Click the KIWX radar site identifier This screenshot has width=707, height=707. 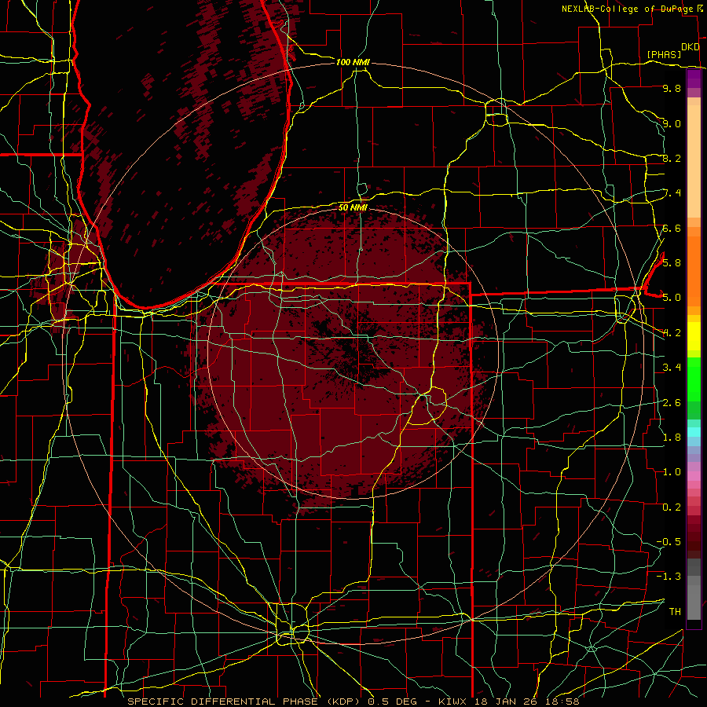click(452, 702)
